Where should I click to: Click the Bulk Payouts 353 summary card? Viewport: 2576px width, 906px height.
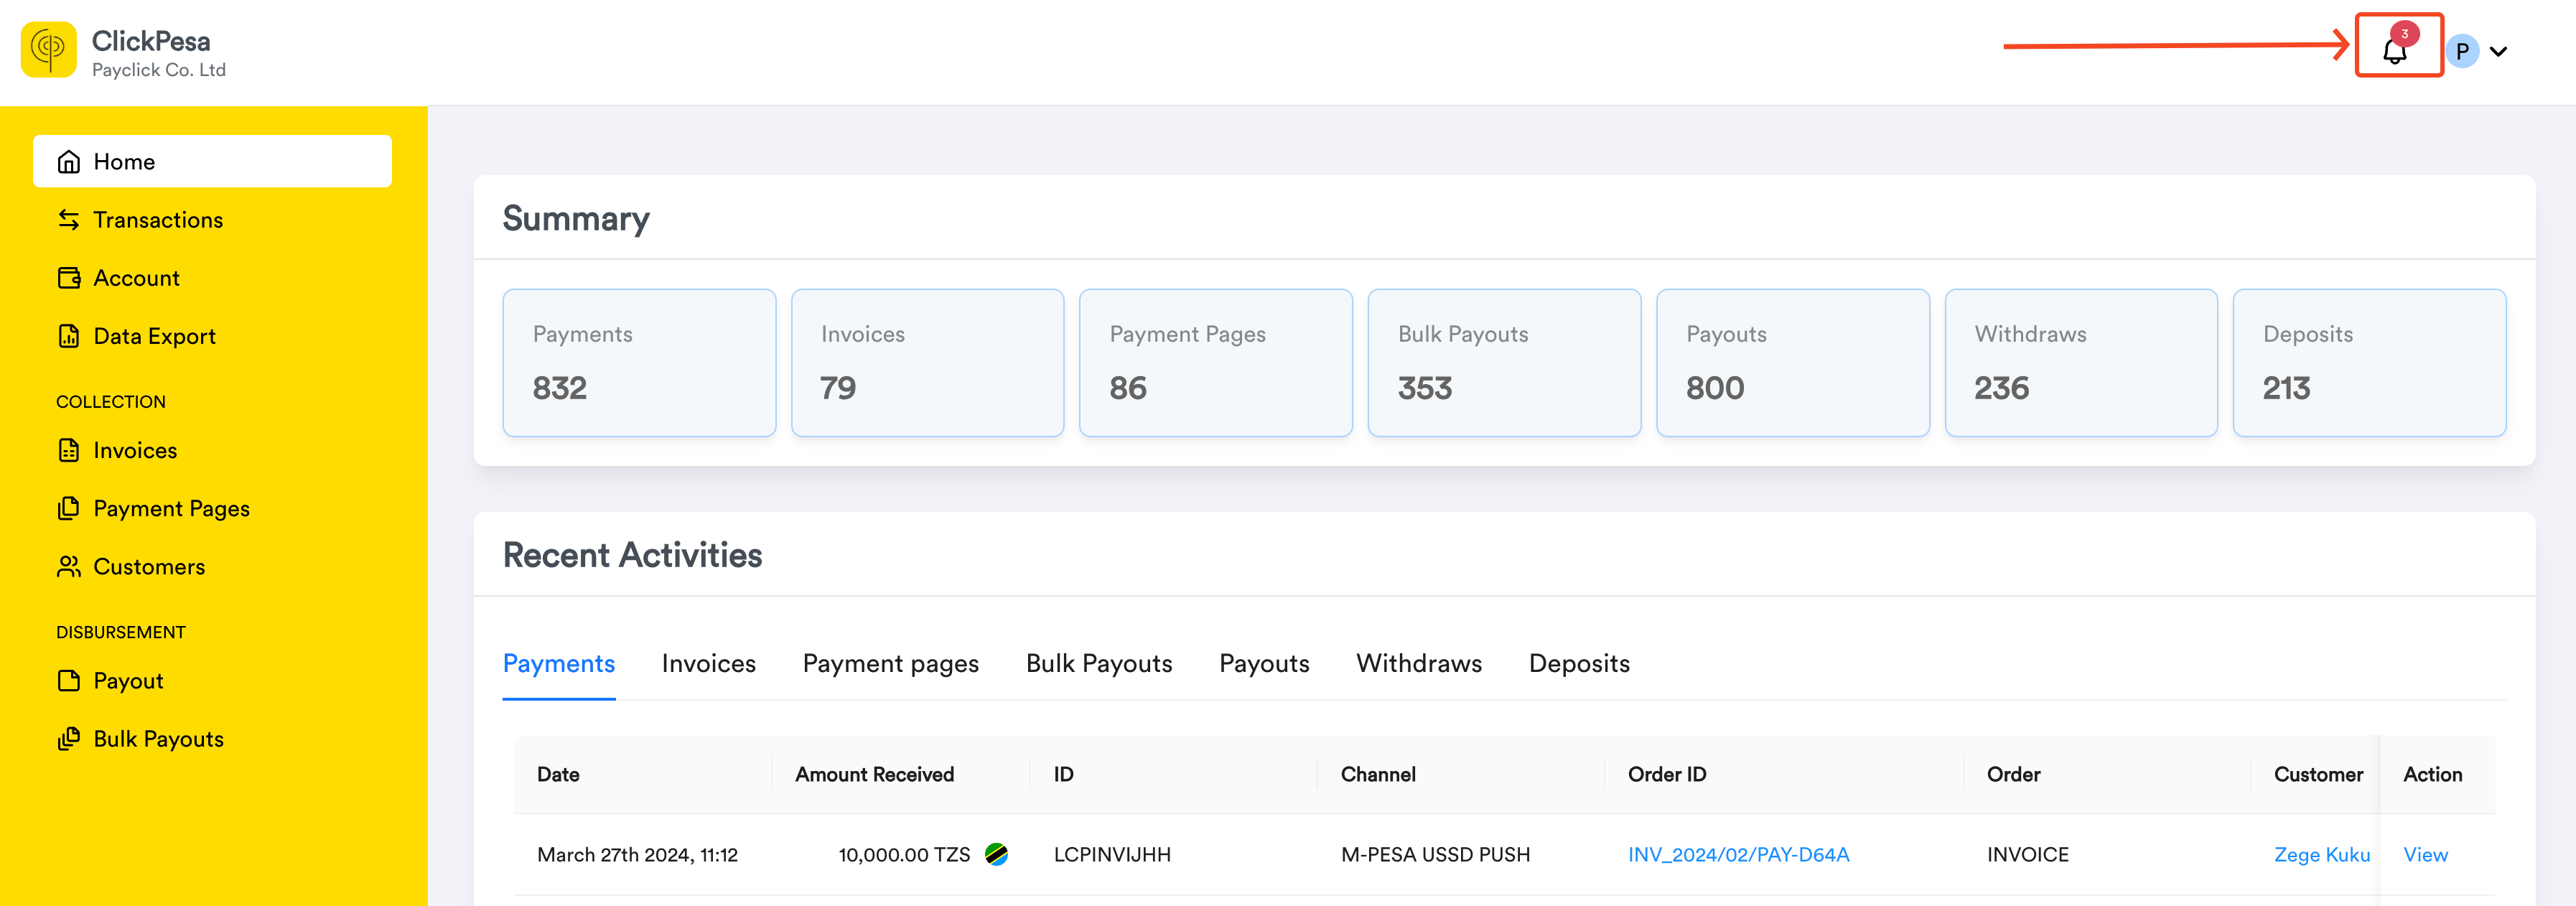pyautogui.click(x=1504, y=362)
